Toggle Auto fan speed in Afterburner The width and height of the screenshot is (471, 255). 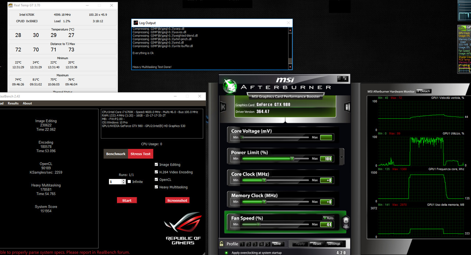pos(328,218)
